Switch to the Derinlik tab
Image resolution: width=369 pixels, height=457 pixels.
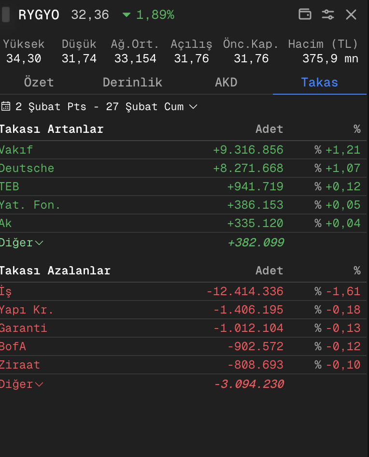tap(132, 82)
